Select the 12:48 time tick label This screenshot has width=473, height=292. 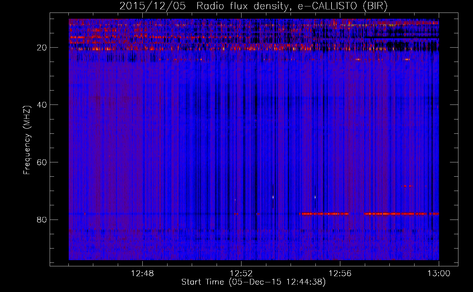(x=142, y=274)
